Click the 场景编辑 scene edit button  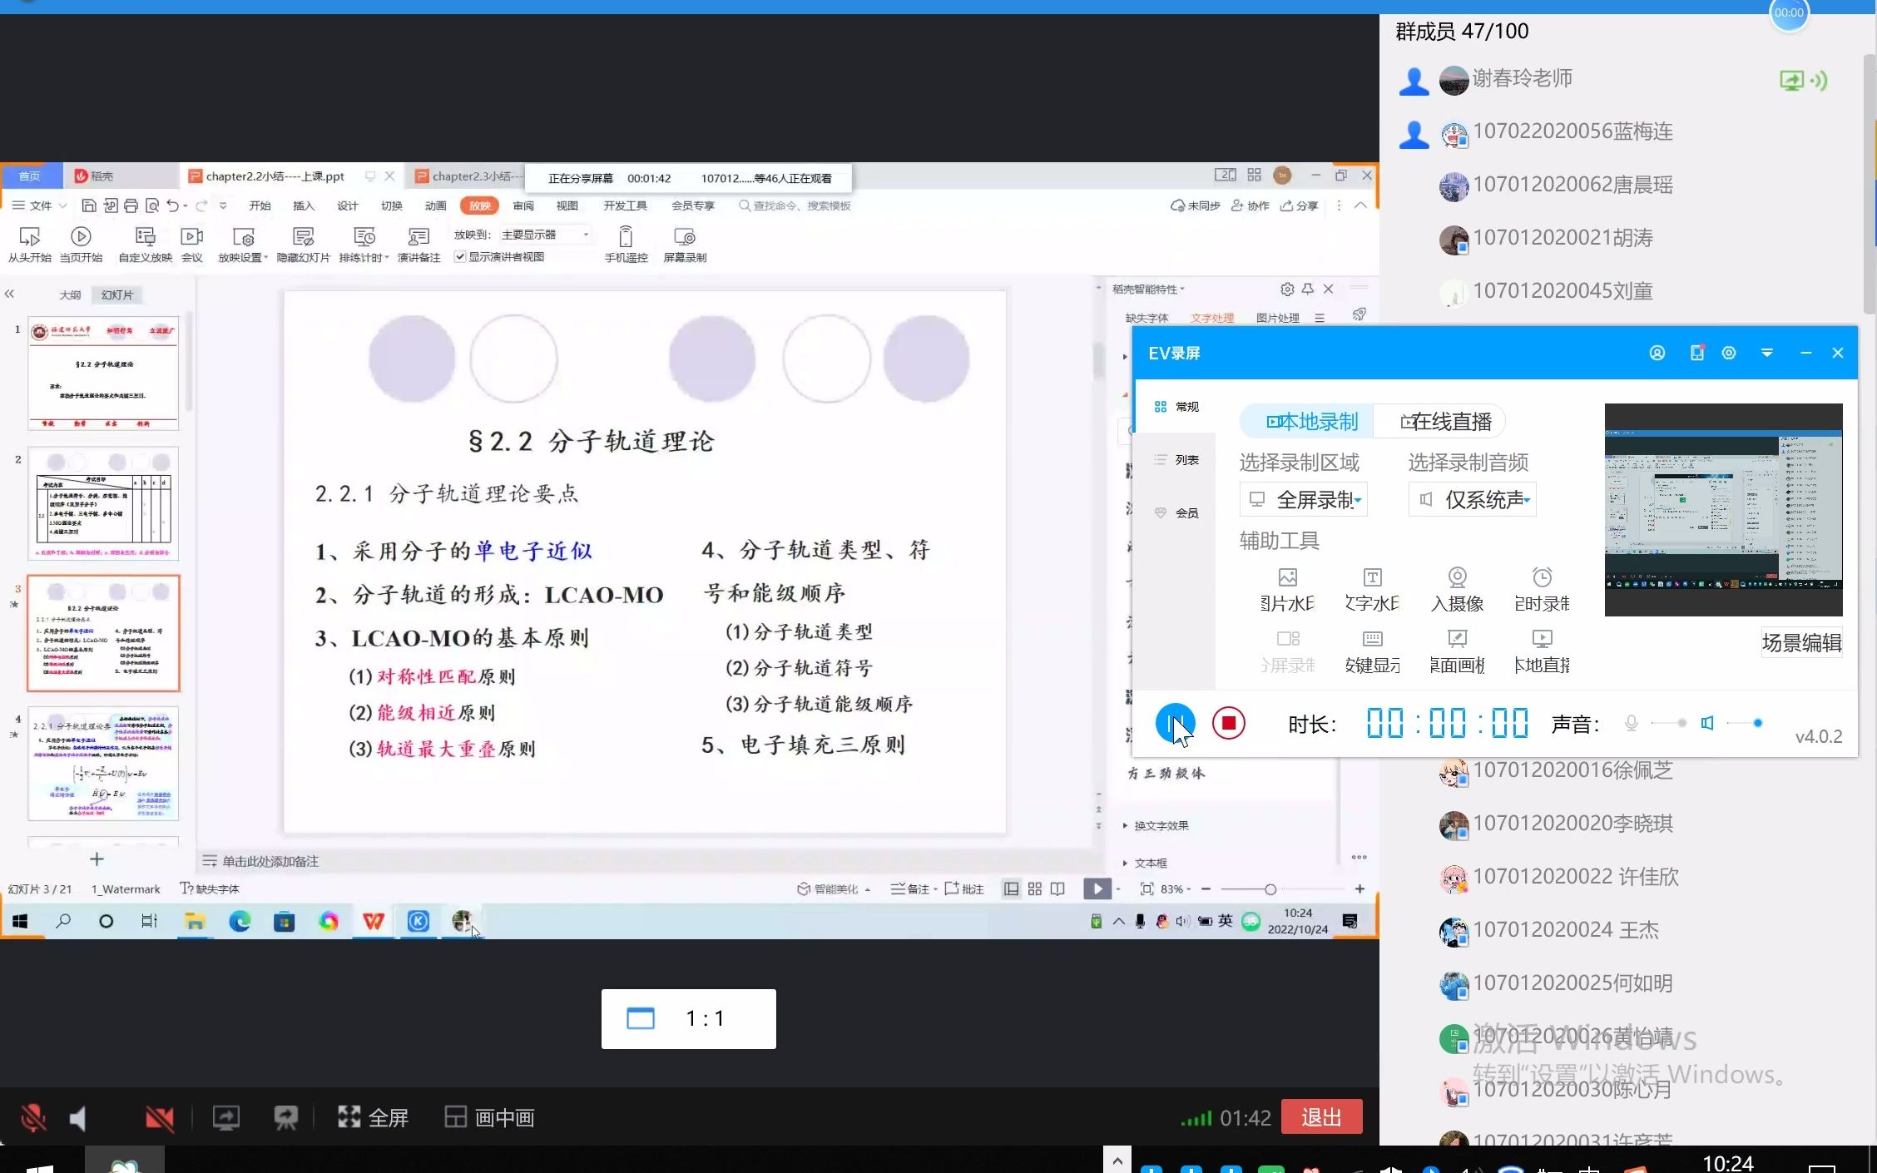1801,642
